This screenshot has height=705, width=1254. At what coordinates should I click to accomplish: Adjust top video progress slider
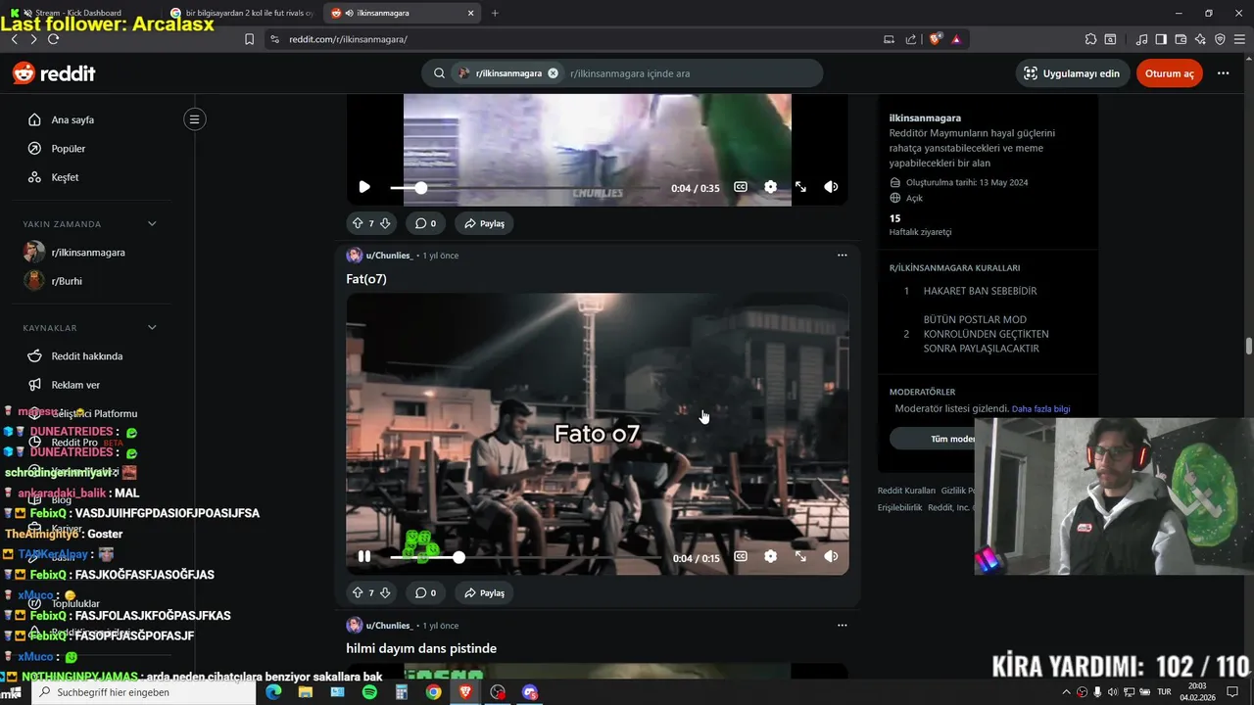[524, 187]
